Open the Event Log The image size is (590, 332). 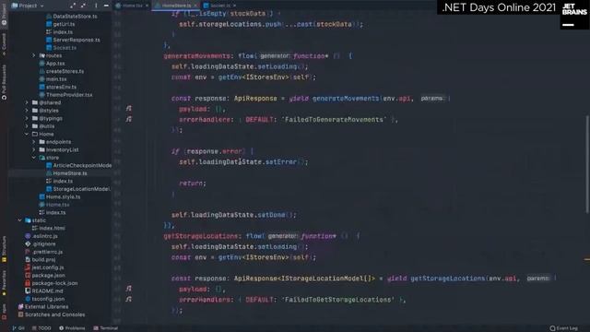[x=563, y=328]
